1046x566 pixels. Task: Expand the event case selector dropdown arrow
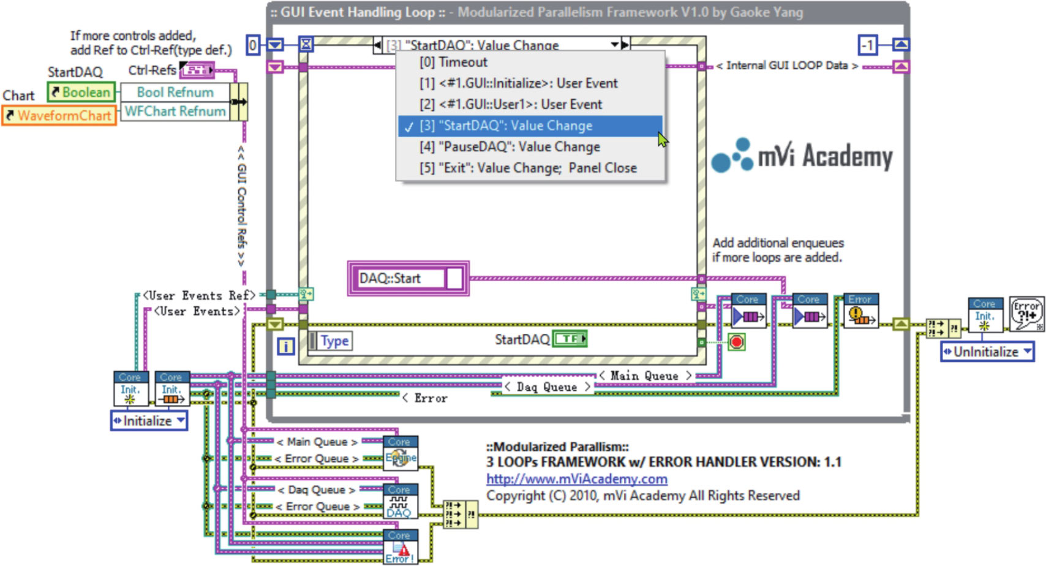(614, 45)
